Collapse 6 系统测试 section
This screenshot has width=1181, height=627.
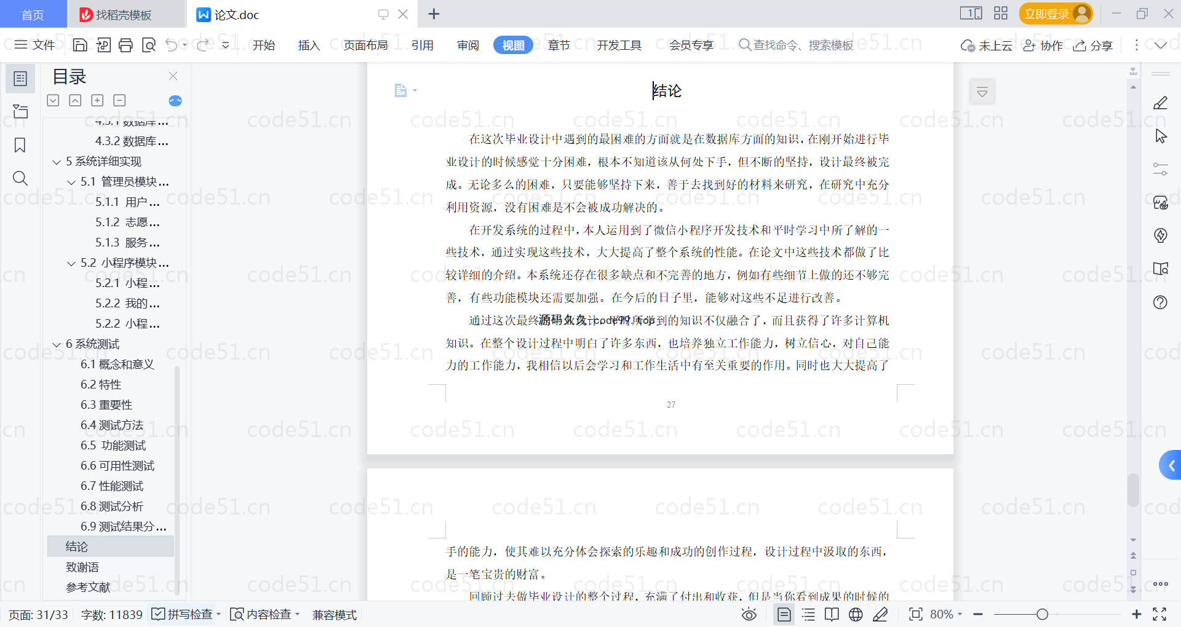click(x=57, y=345)
